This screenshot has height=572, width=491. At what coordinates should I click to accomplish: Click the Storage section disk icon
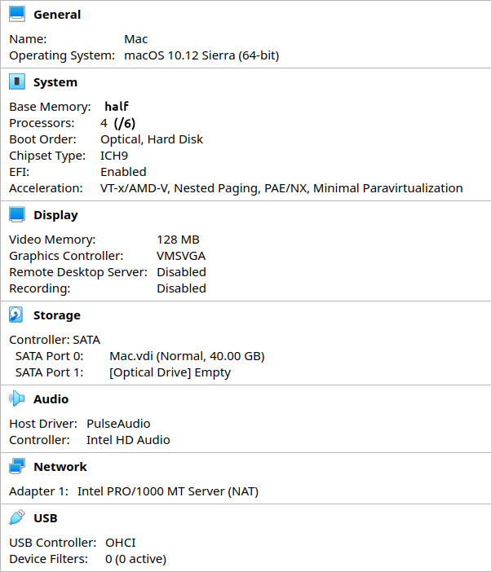(x=16, y=315)
